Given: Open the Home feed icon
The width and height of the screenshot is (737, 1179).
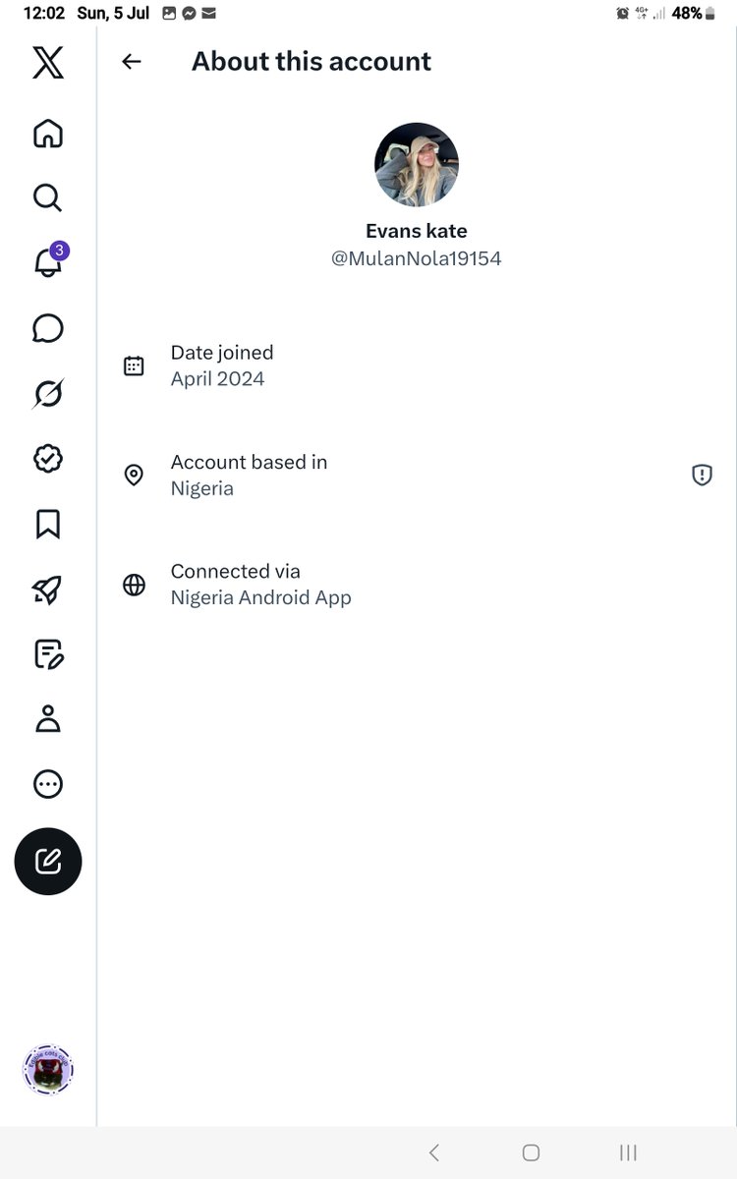Looking at the screenshot, I should tap(48, 133).
